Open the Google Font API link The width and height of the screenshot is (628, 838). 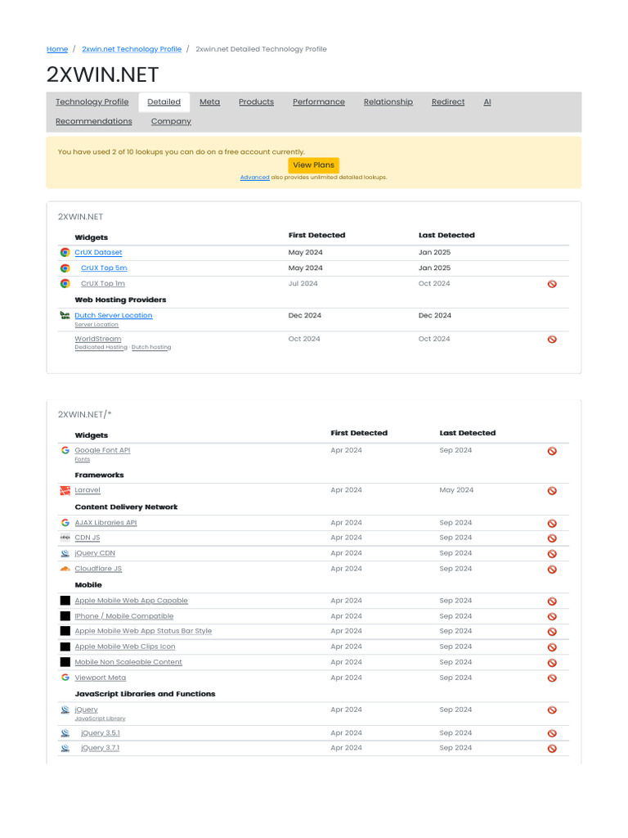[x=102, y=450]
